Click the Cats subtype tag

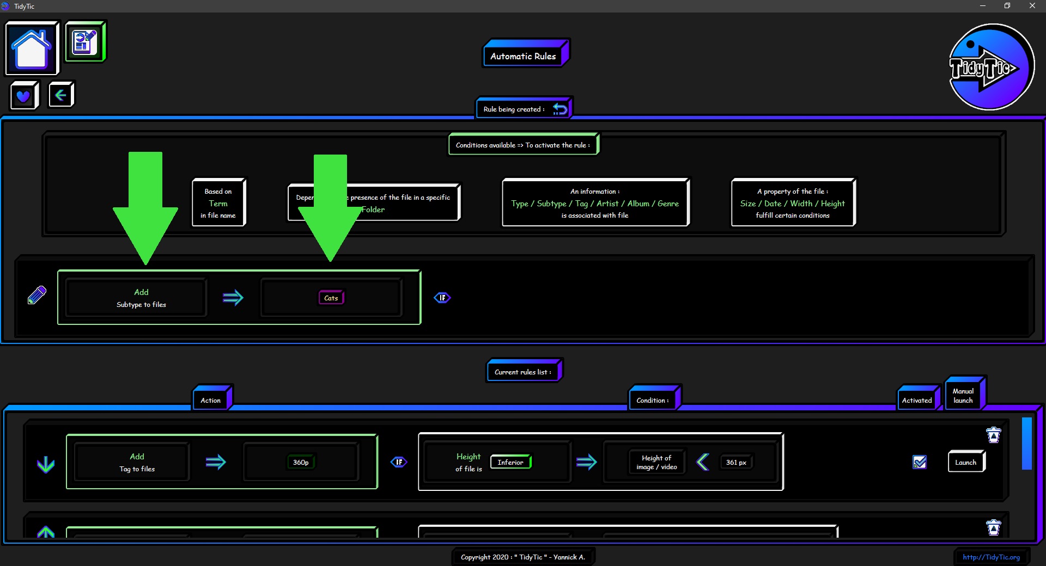[x=331, y=298]
